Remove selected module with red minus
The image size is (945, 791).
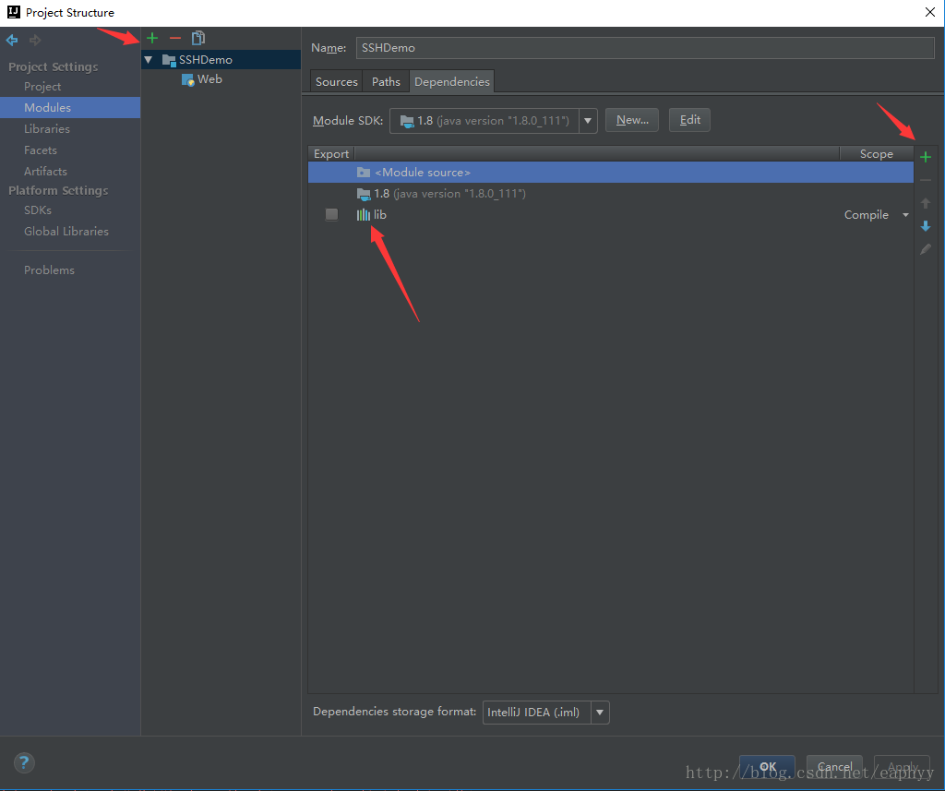(x=175, y=39)
